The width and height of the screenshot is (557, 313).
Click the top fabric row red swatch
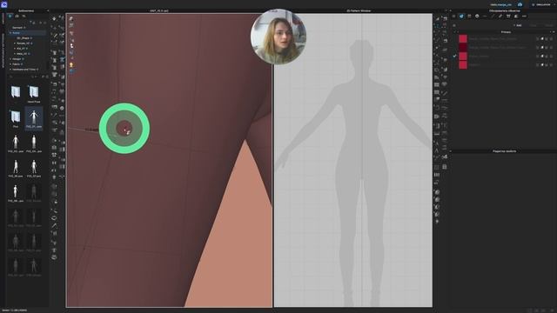coord(463,38)
